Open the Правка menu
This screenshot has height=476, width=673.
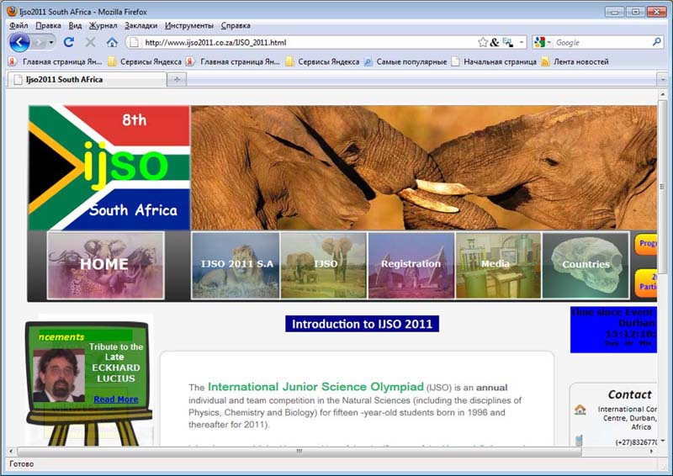48,26
